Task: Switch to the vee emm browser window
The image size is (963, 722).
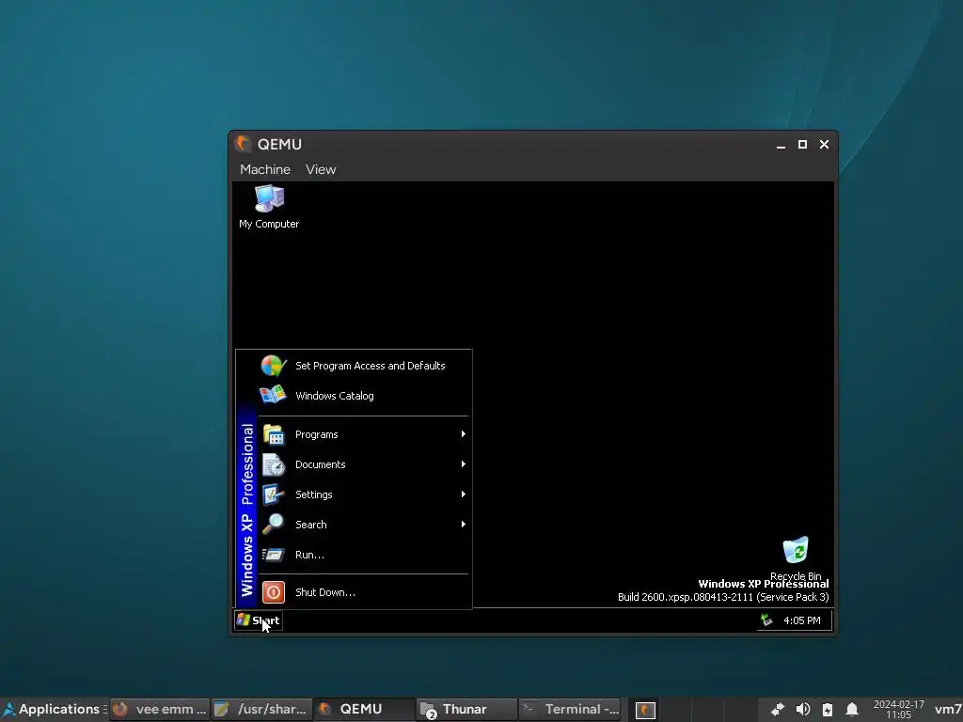Action: coord(160,709)
